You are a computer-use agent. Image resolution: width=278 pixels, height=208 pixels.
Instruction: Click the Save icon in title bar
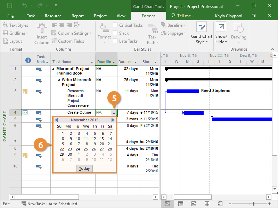(10, 6)
